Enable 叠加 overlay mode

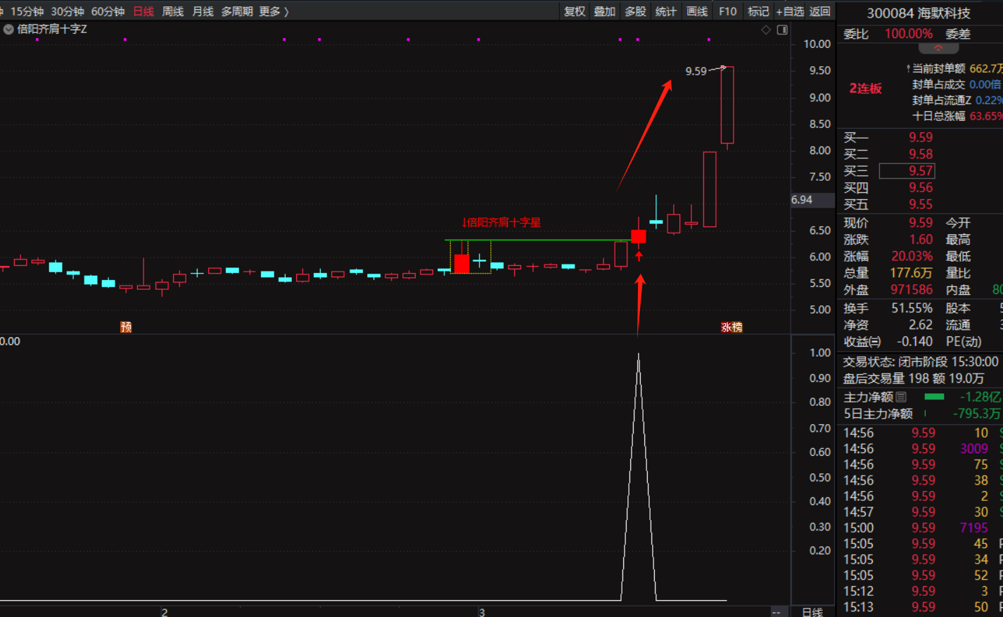coord(605,11)
